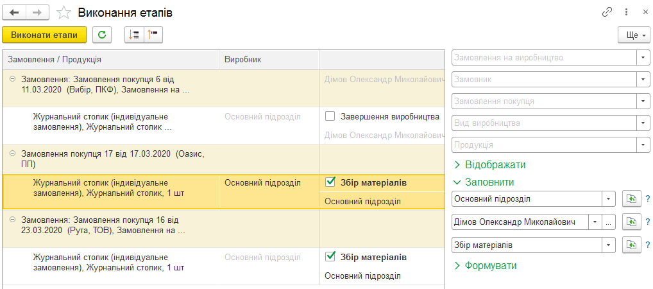Close the Виконання етапів window
The height and width of the screenshot is (289, 653).
click(645, 12)
